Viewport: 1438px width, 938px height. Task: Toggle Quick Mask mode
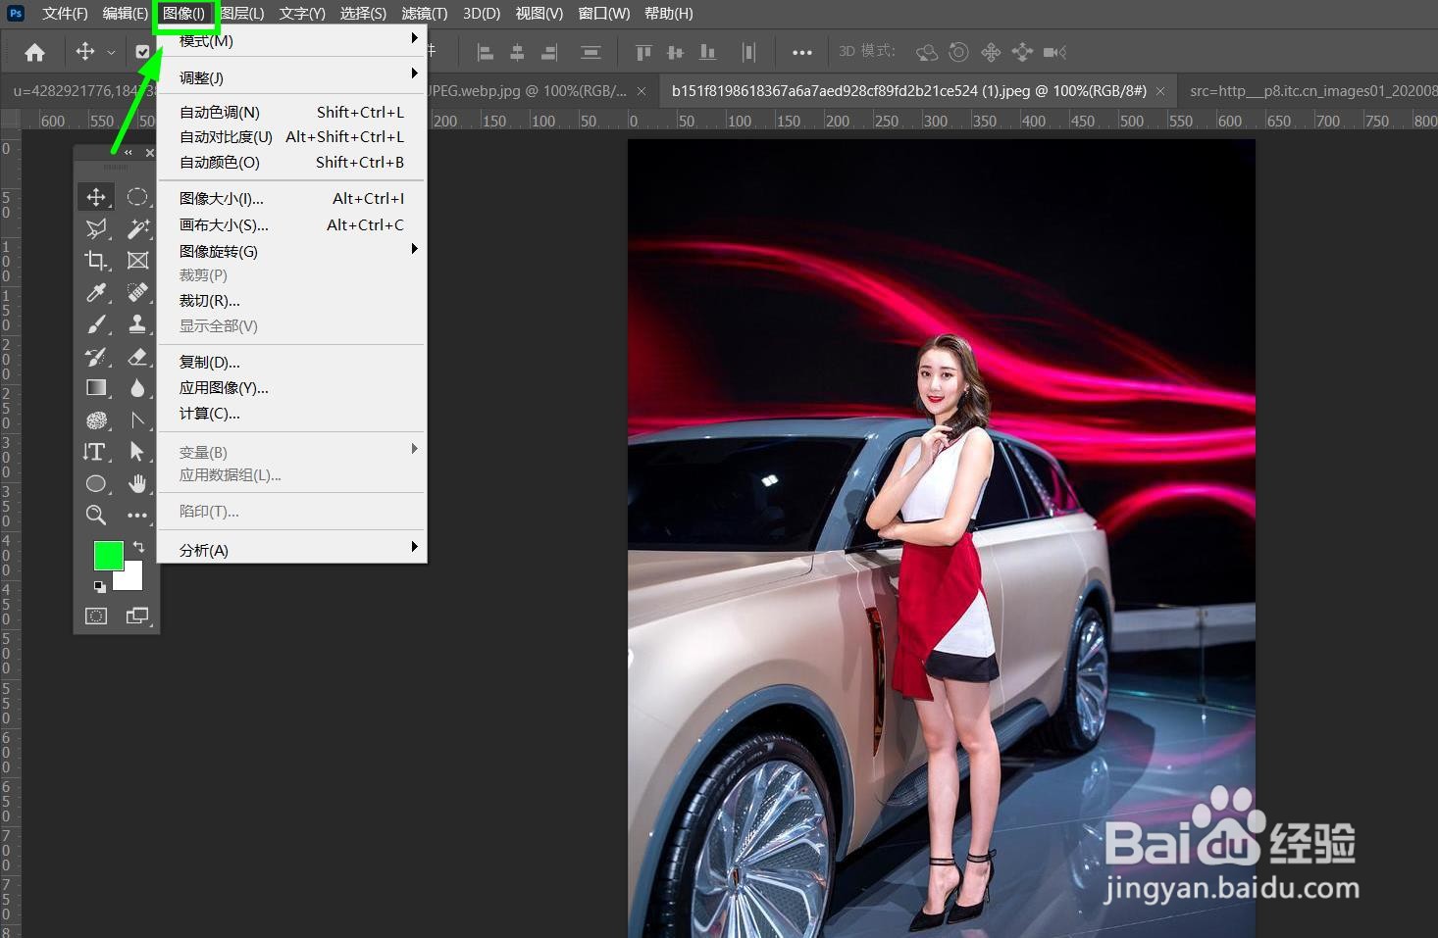pyautogui.click(x=96, y=616)
